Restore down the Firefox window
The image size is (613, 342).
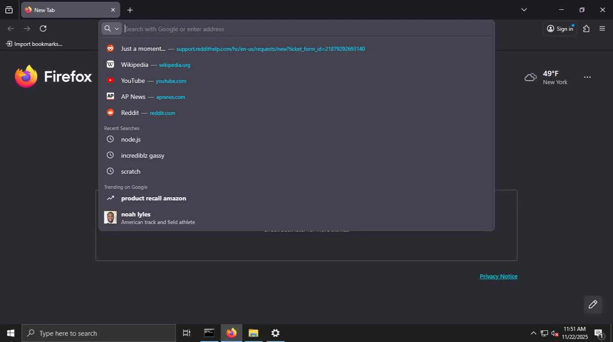(x=582, y=10)
